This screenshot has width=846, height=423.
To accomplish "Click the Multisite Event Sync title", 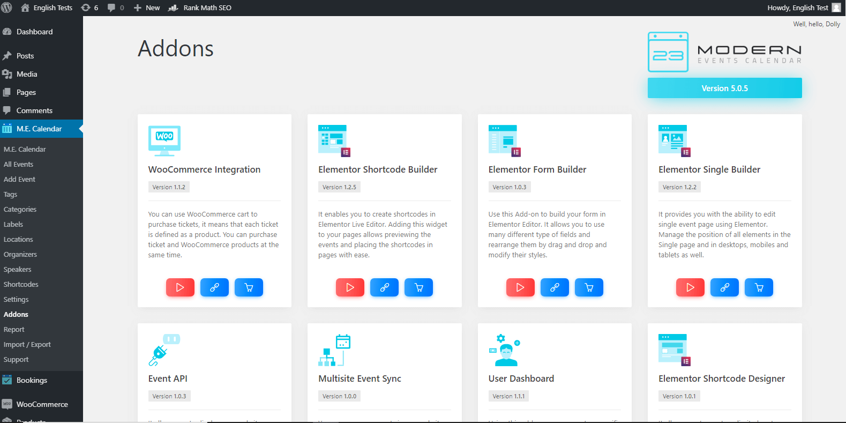I will point(360,379).
